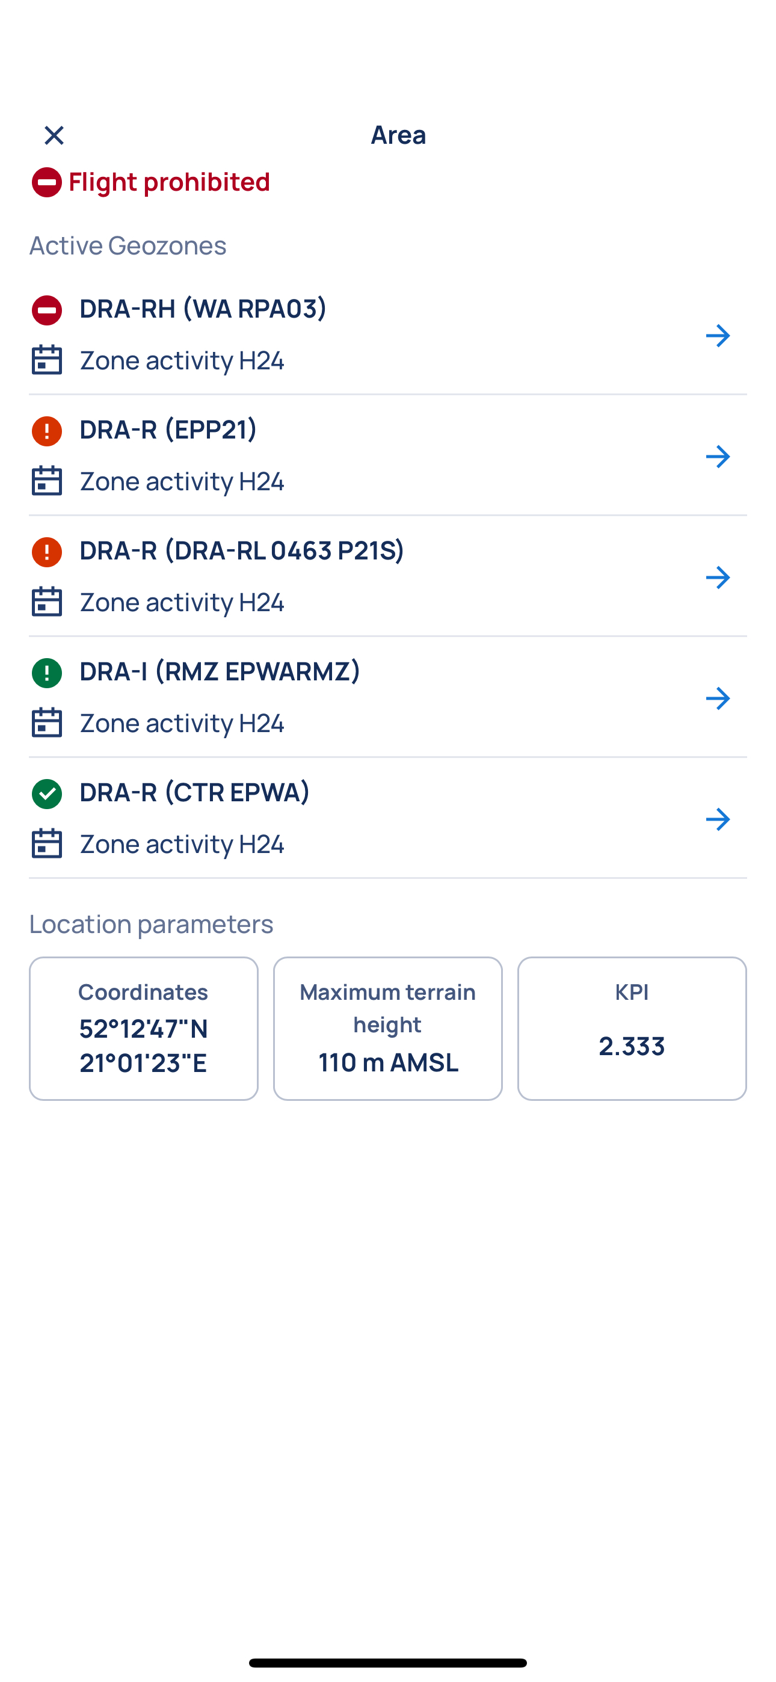776x1682 pixels.
Task: Click the orange warning icon beside DRA-R (EPP21)
Action: tap(47, 431)
